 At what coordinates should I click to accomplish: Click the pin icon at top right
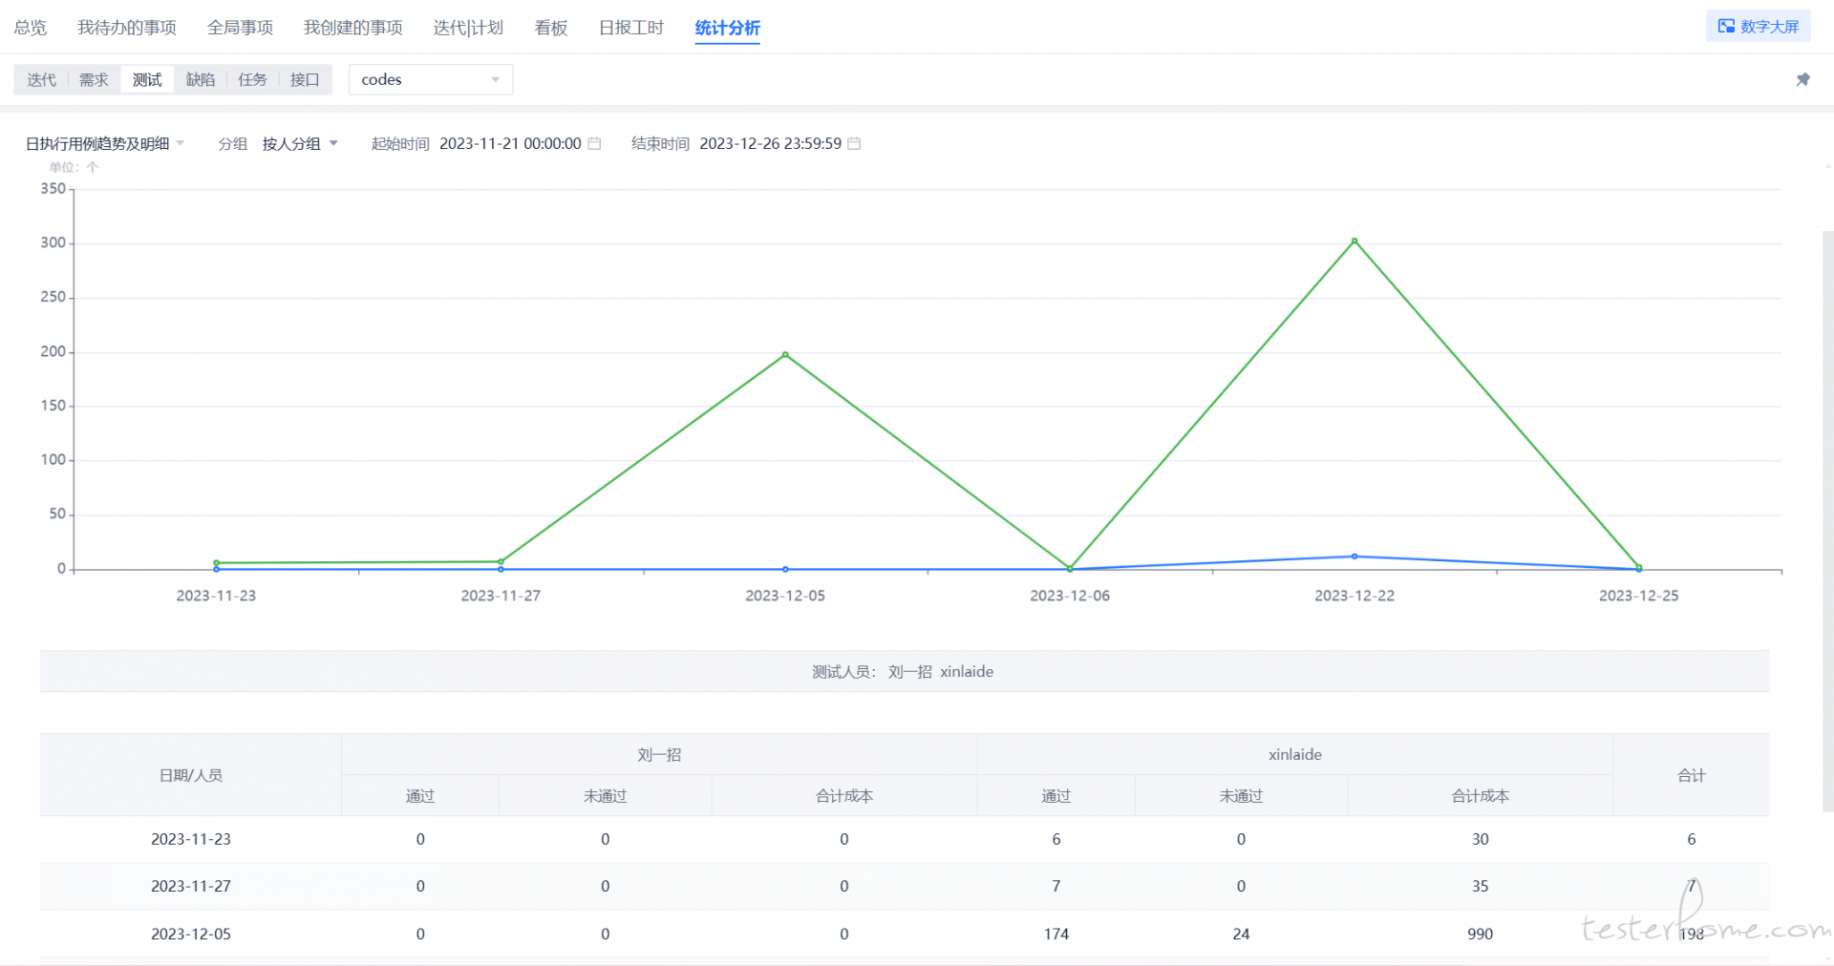(1802, 79)
